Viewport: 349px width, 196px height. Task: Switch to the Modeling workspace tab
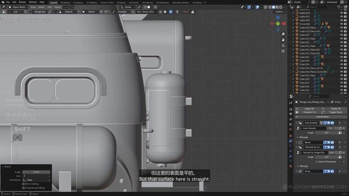point(65,3)
